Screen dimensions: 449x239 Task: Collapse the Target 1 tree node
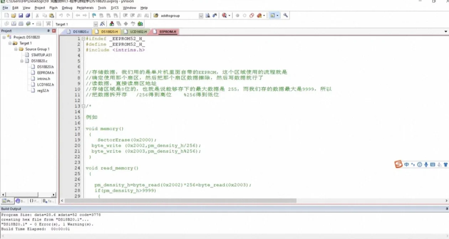click(10, 43)
